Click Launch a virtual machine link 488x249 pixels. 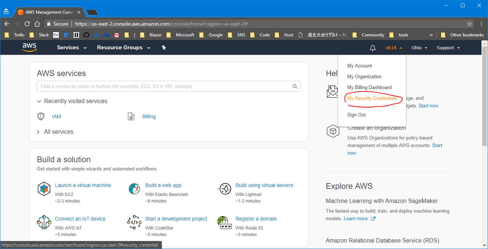pos(83,185)
